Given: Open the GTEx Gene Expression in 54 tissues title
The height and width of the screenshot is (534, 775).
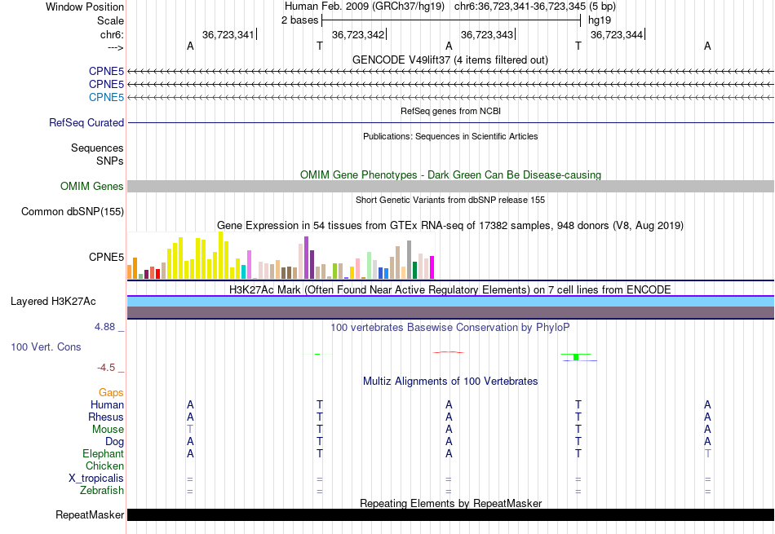Looking at the screenshot, I should coord(449,225).
